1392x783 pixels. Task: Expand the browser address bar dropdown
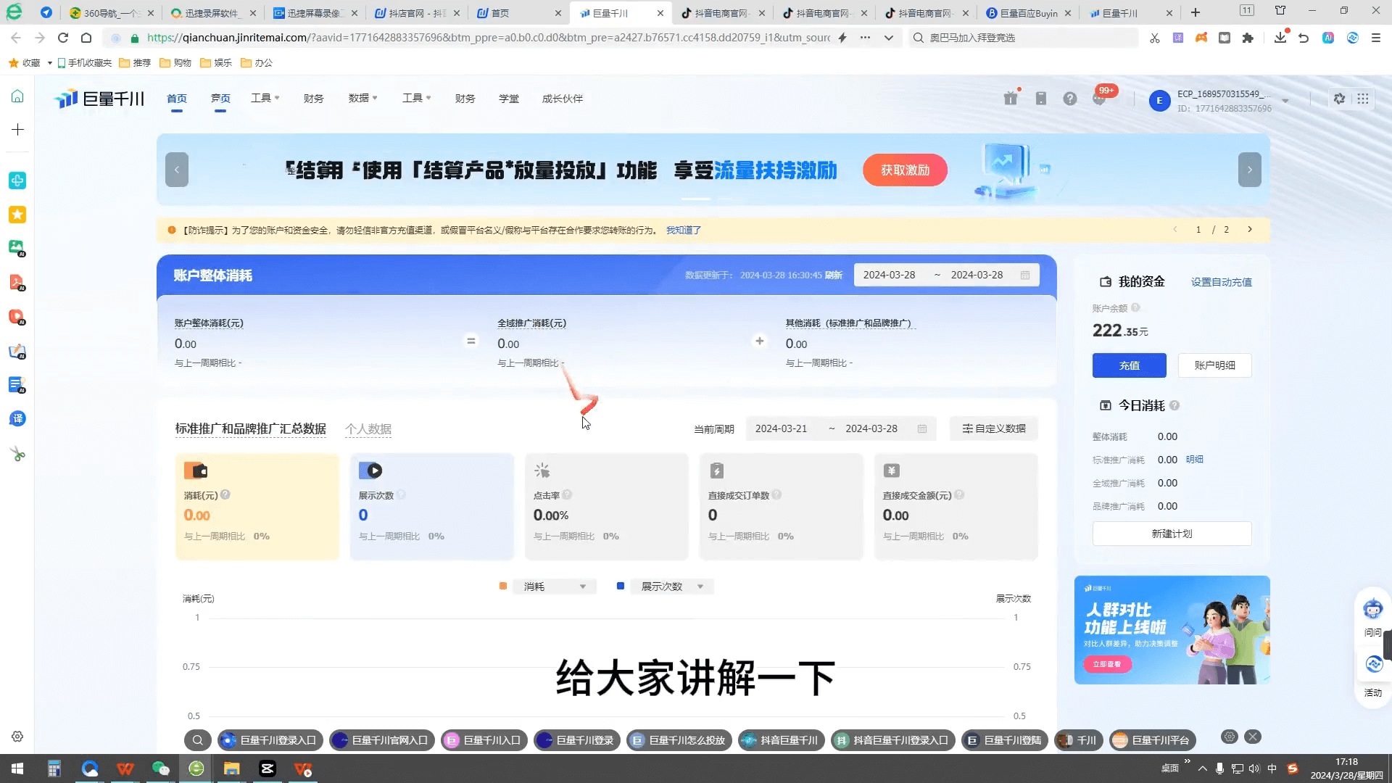click(889, 38)
